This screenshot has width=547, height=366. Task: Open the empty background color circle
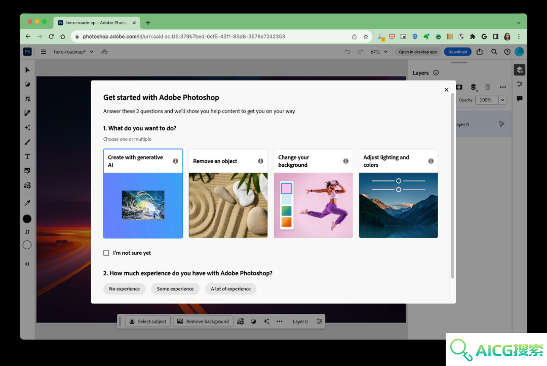[27, 245]
